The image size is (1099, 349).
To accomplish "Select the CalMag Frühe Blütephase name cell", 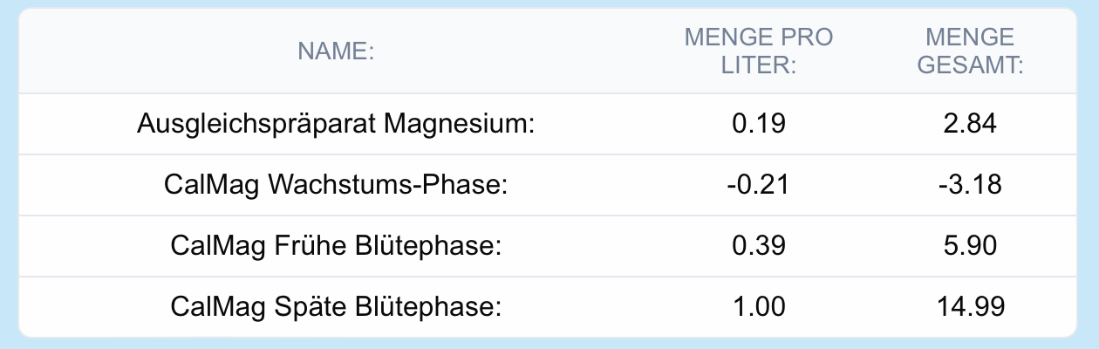I will tap(336, 247).
